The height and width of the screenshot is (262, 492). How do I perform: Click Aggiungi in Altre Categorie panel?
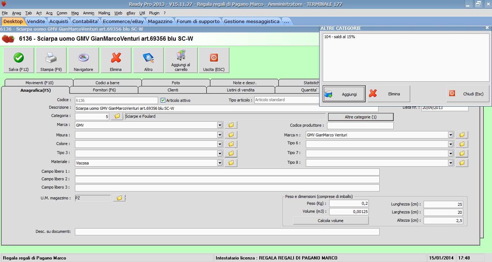tap(344, 94)
